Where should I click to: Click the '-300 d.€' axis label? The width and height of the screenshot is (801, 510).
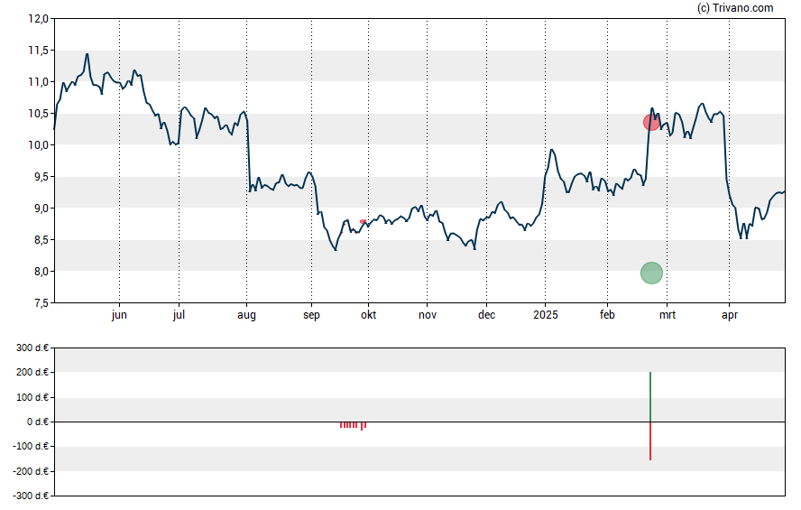(x=31, y=496)
